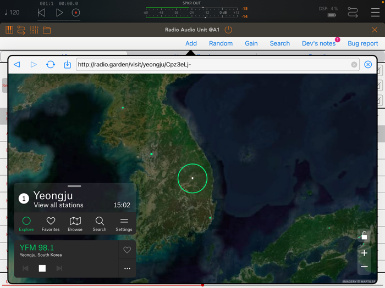Select the Gain menu item

251,43
